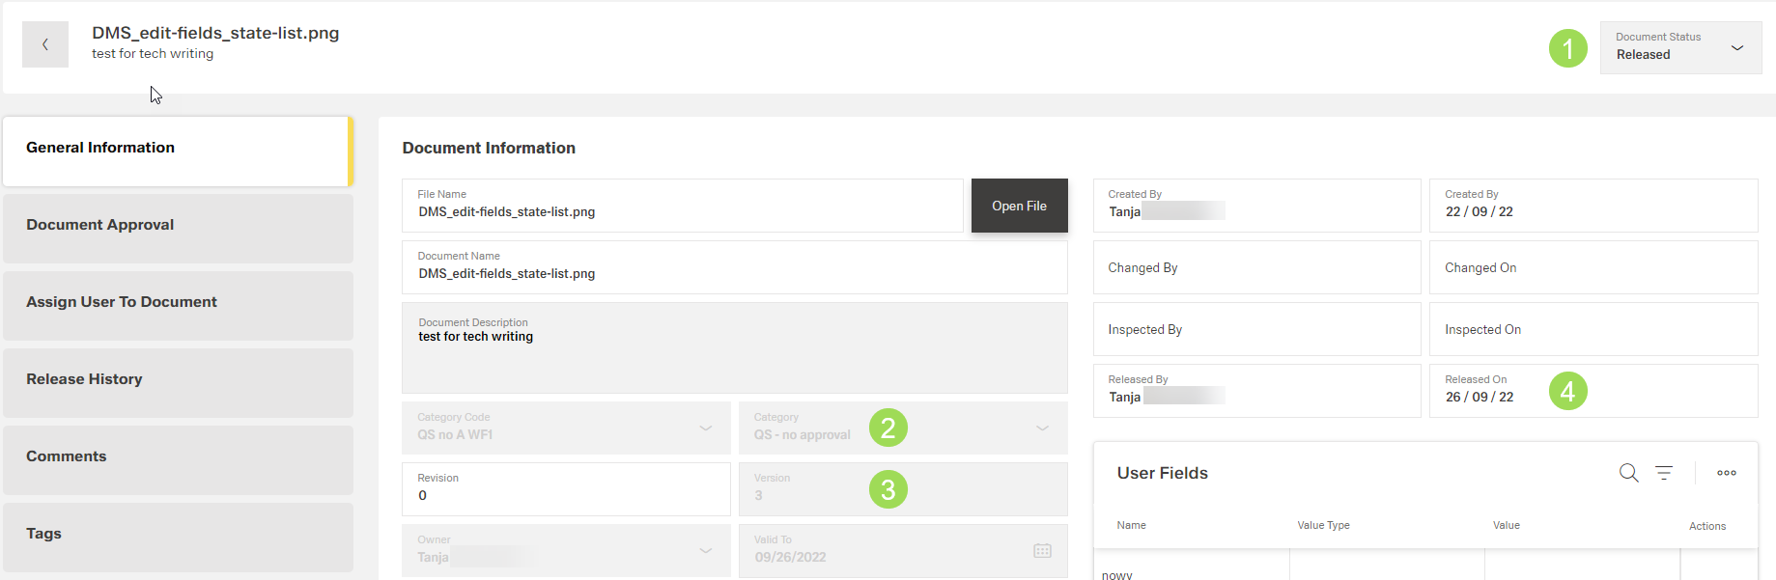Select the Tags tab

(x=177, y=534)
